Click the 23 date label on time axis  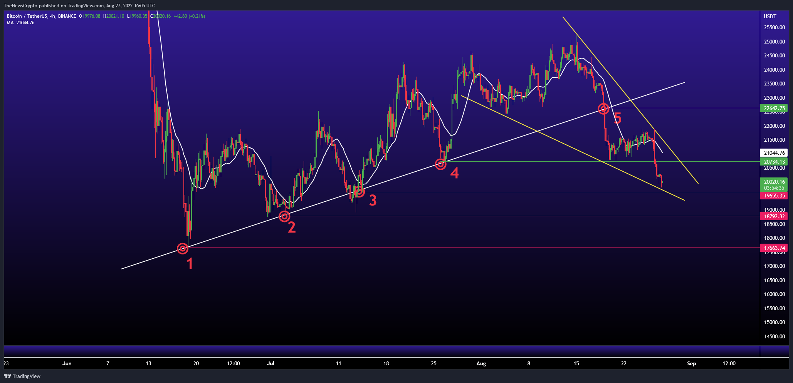(x=6, y=363)
